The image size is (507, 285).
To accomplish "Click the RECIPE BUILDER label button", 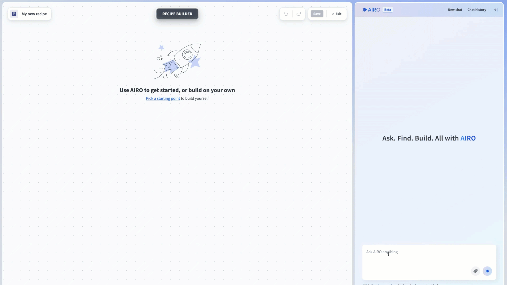I will [177, 14].
